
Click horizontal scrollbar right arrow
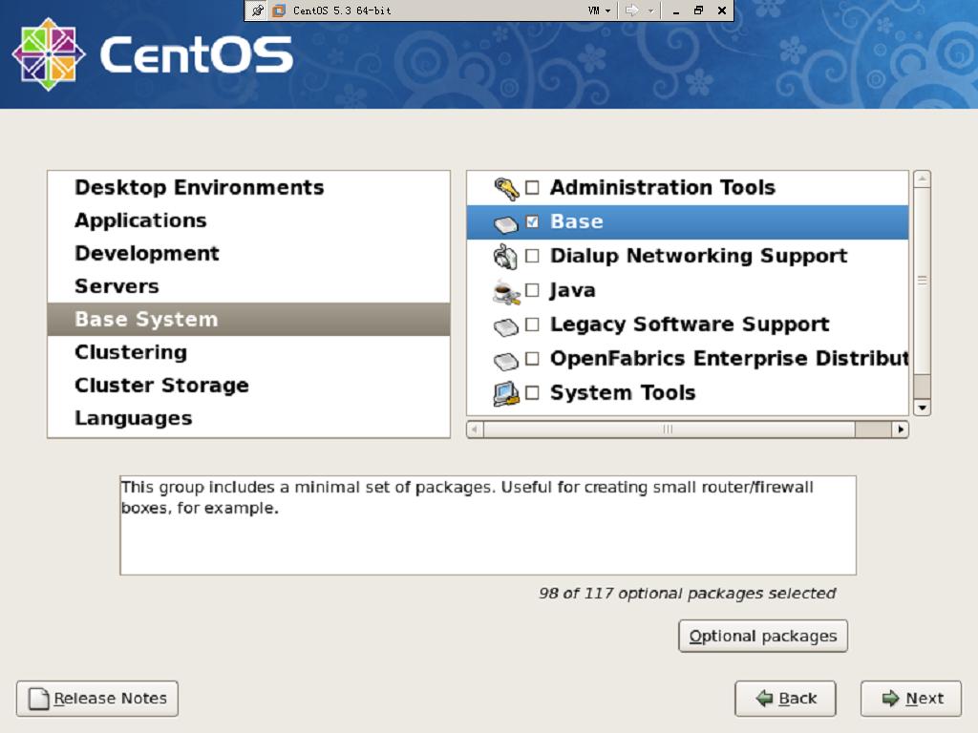tap(900, 429)
